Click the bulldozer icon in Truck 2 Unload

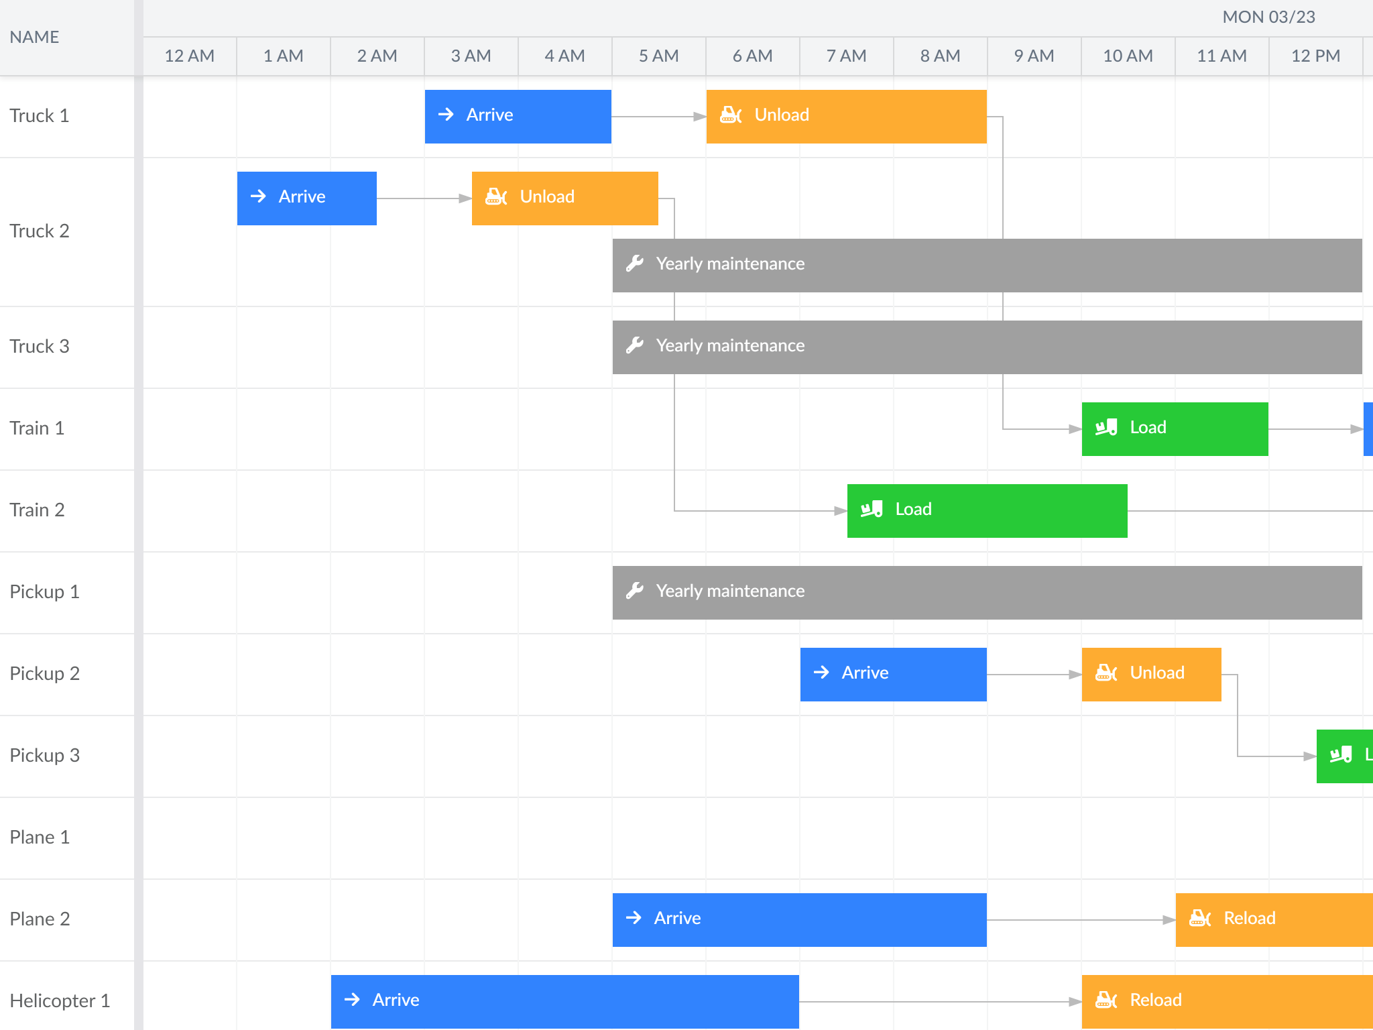(x=495, y=196)
